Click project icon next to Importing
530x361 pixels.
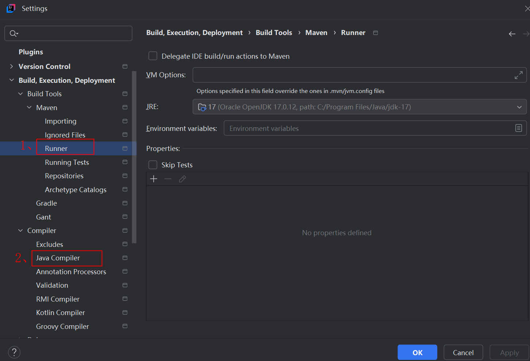pos(125,121)
